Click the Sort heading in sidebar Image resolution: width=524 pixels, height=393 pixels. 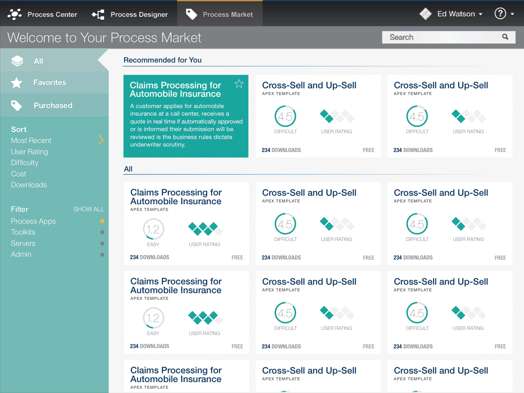[x=19, y=129]
